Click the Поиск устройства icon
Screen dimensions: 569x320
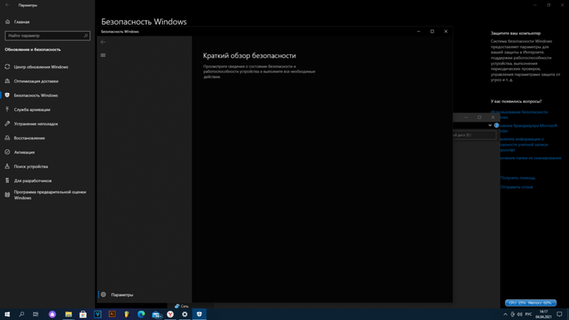coord(7,166)
